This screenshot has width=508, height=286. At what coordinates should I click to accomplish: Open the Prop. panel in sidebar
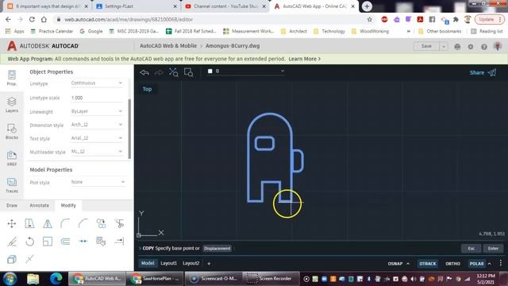tap(12, 78)
